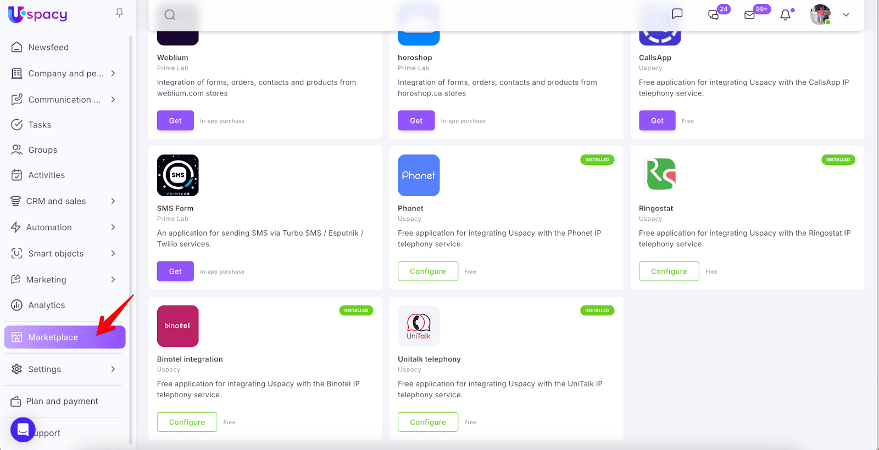Screen dimensions: 879x450
Task: Open the chat bubble icon in header
Action: point(677,14)
